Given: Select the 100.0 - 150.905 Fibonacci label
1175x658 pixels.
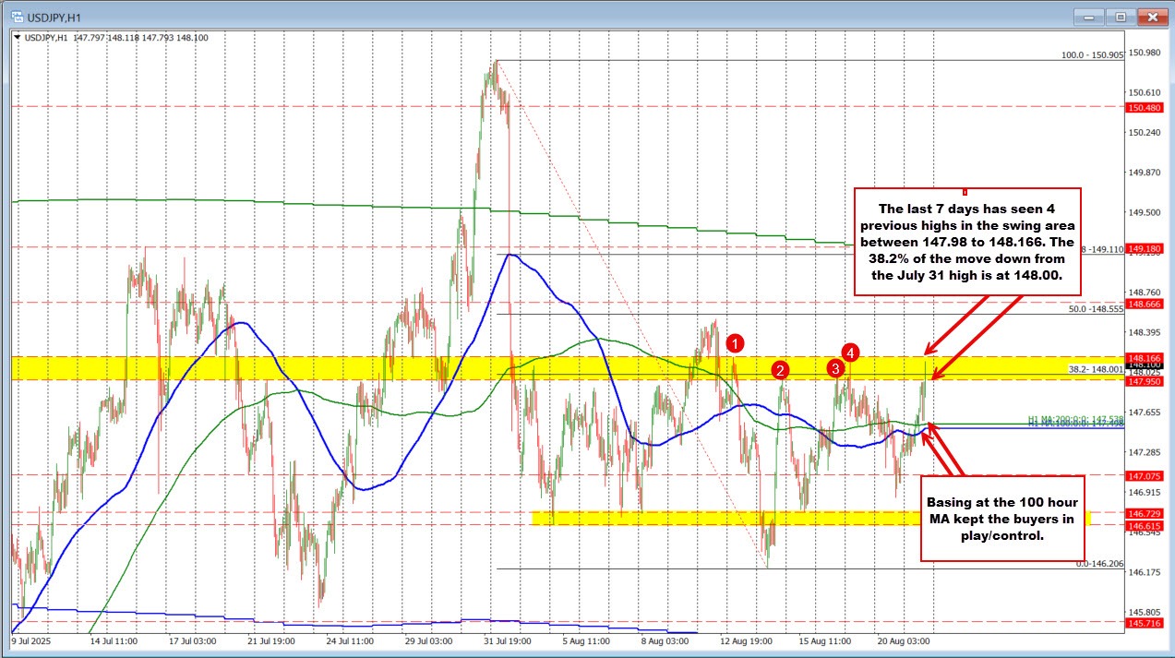Looking at the screenshot, I should pos(1089,54).
